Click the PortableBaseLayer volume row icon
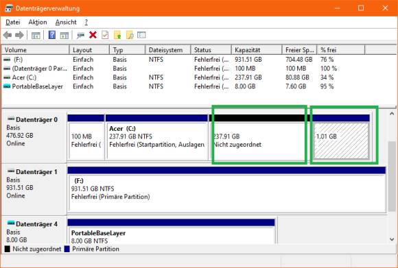This screenshot has height=268, width=398. click(7, 86)
